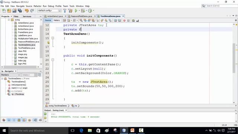The image size is (238, 134).
Task: Click the Projects panel horizontal scrollbar
Action: tap(20, 67)
